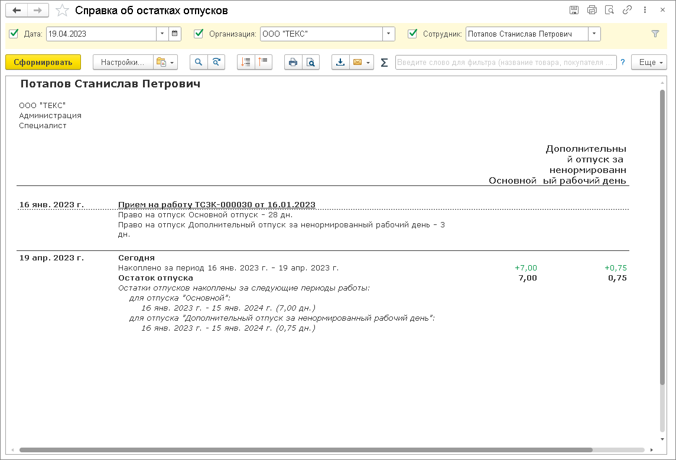This screenshot has height=460, width=676.
Task: Click the horizontal scrollbar thumb
Action: (306, 449)
